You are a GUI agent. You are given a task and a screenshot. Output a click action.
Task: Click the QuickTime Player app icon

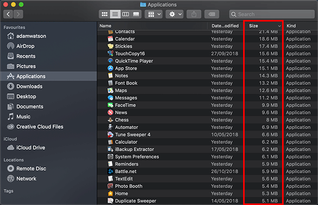point(110,61)
